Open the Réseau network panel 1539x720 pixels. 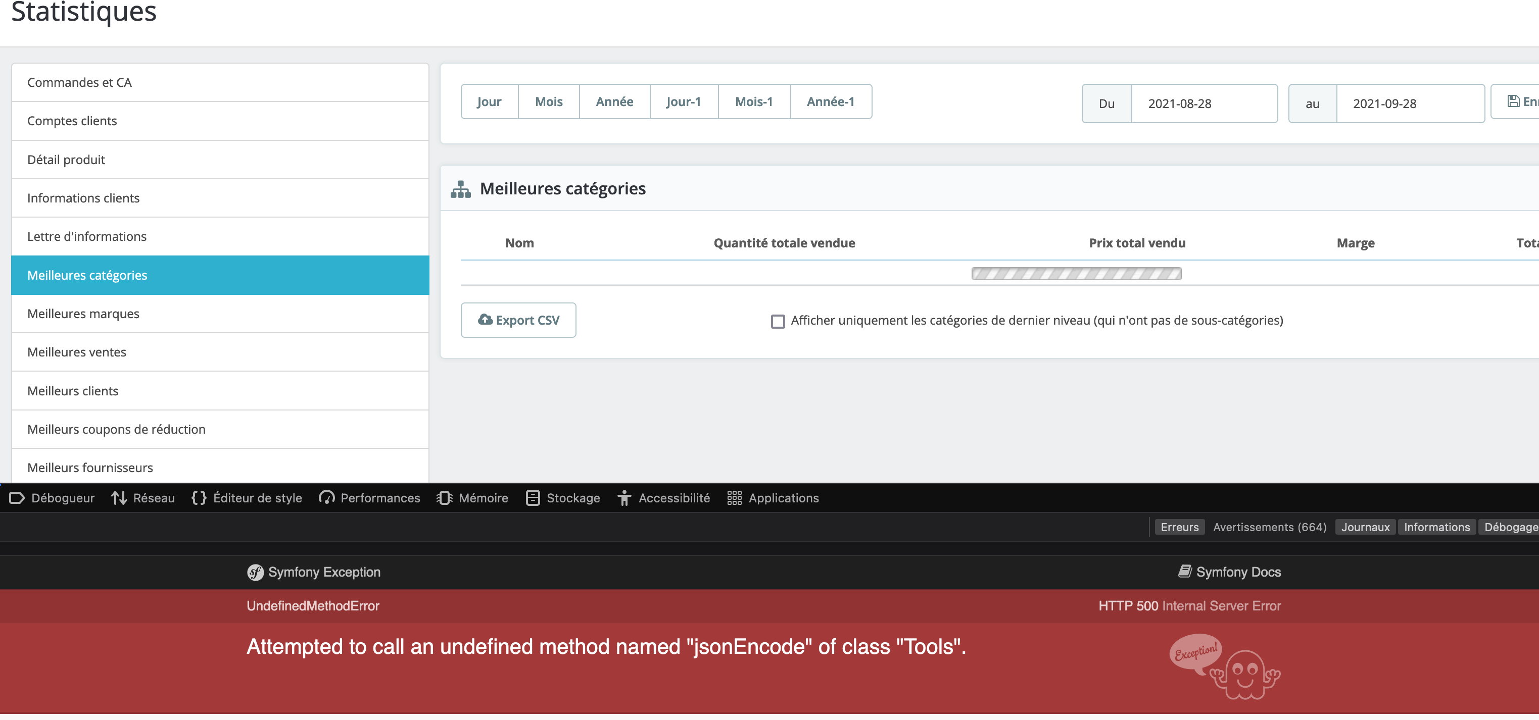(143, 498)
